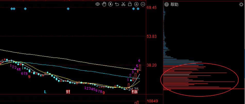The image size is (245, 104).
Task: Open the 帮助 help link
Action: 174,4
